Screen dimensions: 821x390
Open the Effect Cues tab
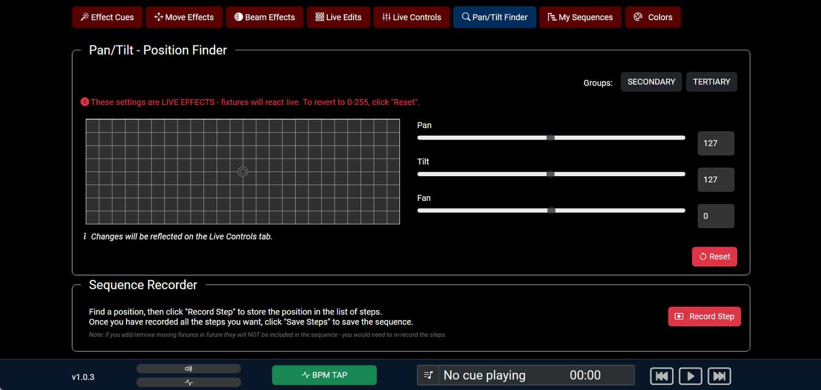pyautogui.click(x=107, y=18)
